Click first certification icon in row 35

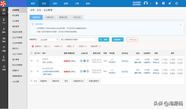[81, 61]
